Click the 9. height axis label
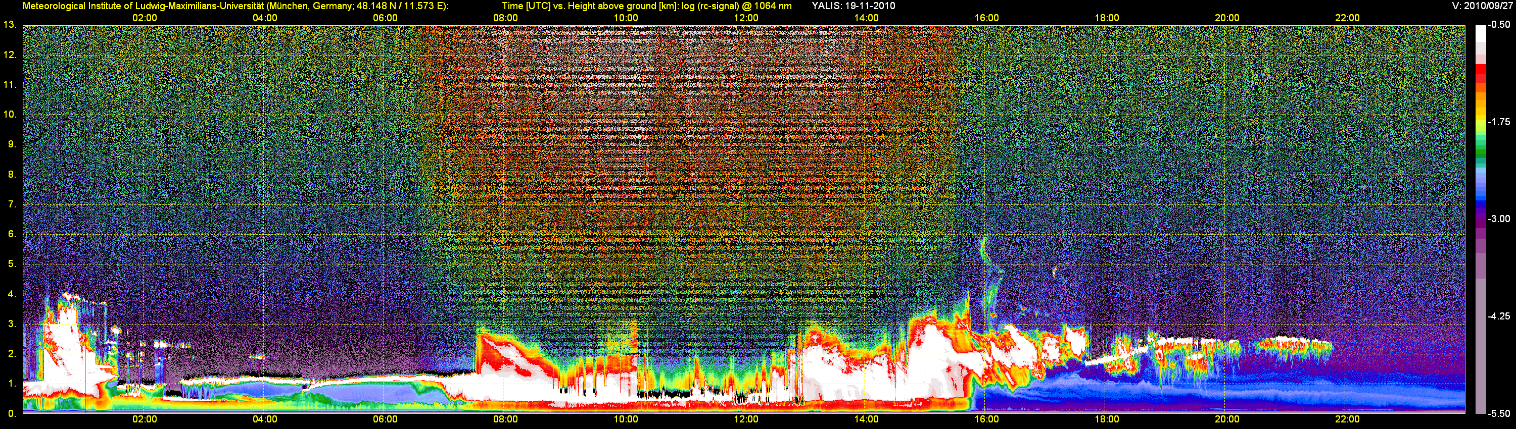1516x429 pixels. coord(12,144)
